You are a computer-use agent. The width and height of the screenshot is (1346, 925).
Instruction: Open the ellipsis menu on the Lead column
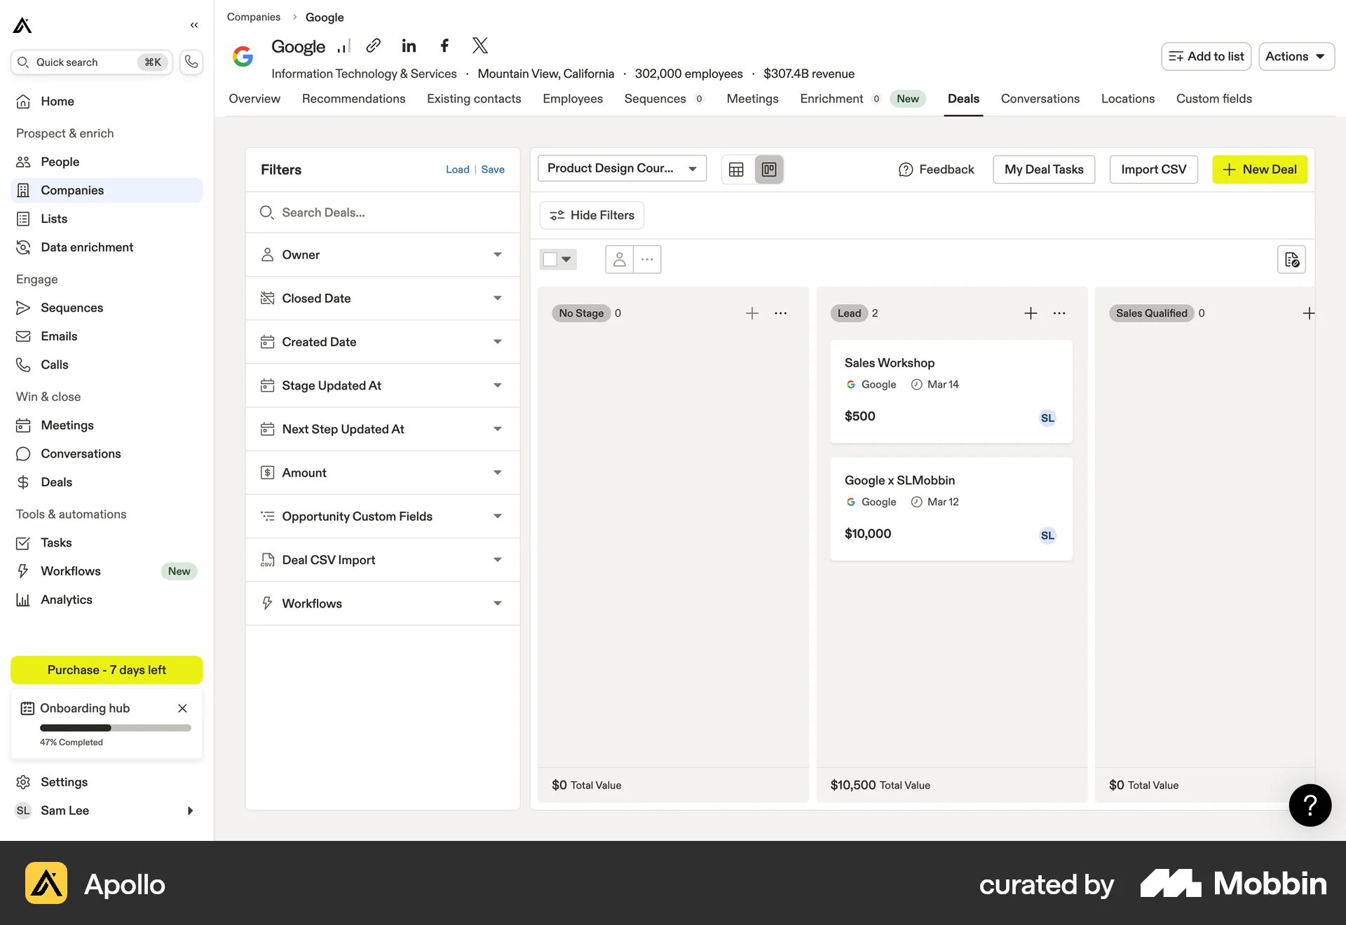point(1059,313)
